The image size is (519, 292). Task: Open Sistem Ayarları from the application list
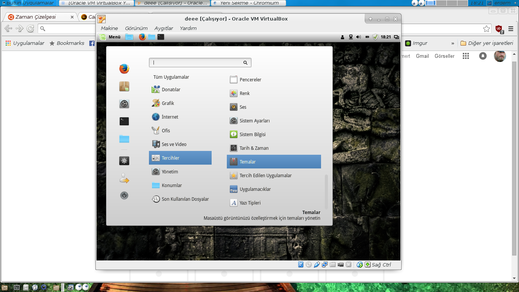point(274,121)
